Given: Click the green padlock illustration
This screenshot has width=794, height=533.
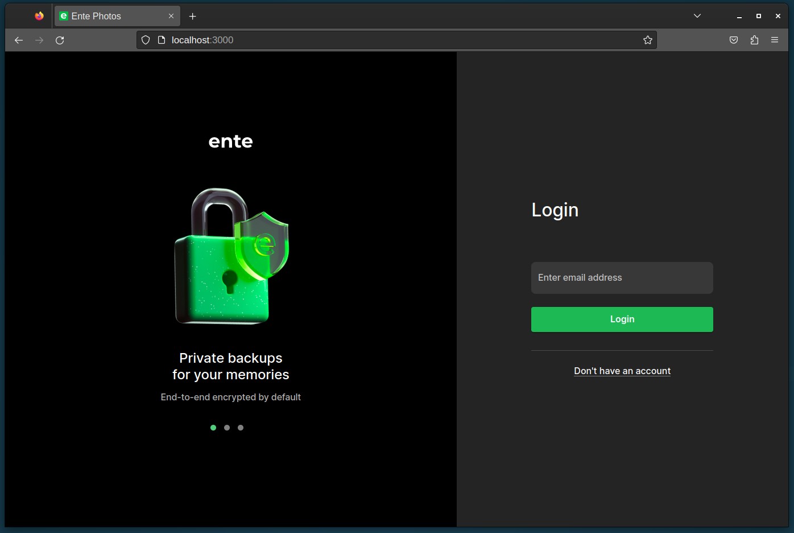Looking at the screenshot, I should [231, 256].
